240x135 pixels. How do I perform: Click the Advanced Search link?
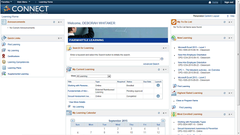(151, 64)
